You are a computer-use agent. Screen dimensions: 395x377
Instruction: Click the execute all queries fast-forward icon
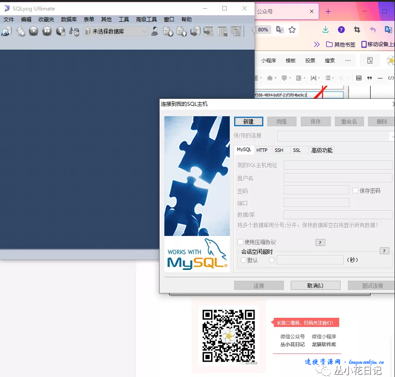47,31
